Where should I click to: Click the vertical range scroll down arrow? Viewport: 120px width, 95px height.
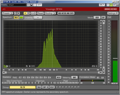104,69
